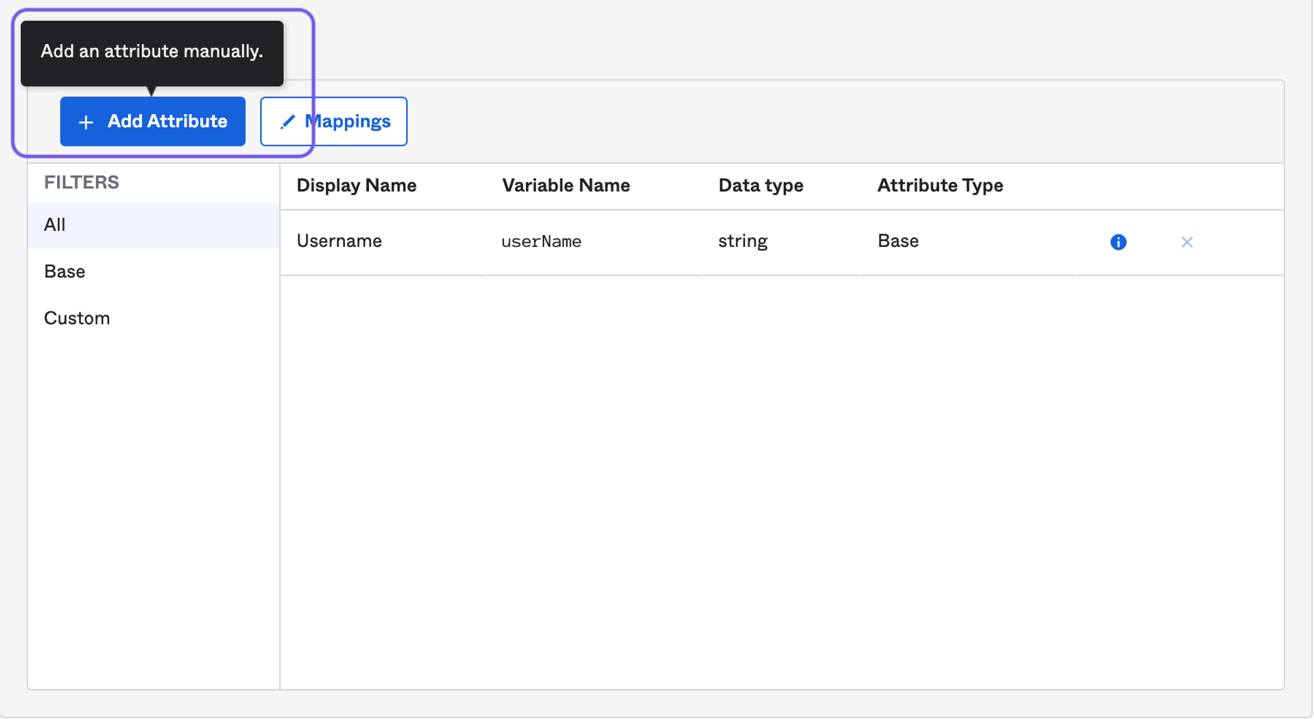This screenshot has width=1314, height=721.
Task: Open the Add Attribute dialog
Action: coord(152,121)
